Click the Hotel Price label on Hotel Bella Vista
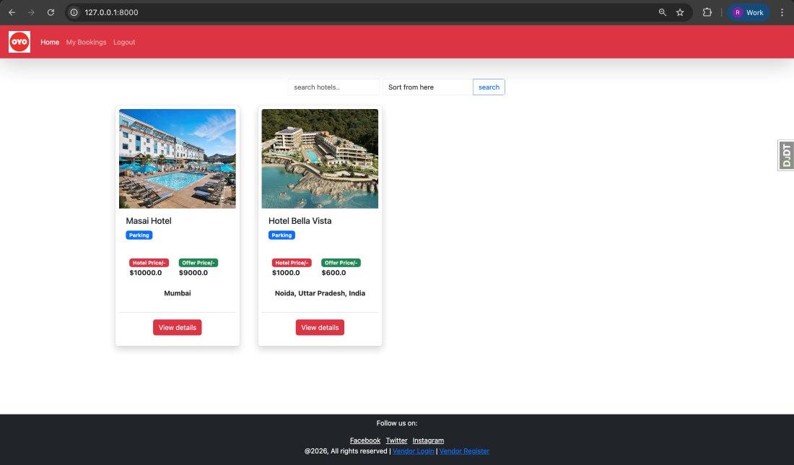The image size is (794, 465). pyautogui.click(x=292, y=262)
